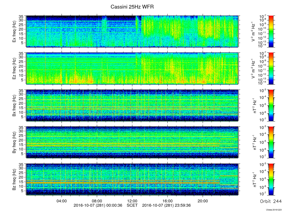Click the 16:00 time tick label
This screenshot has width=282, height=211.
167,201
